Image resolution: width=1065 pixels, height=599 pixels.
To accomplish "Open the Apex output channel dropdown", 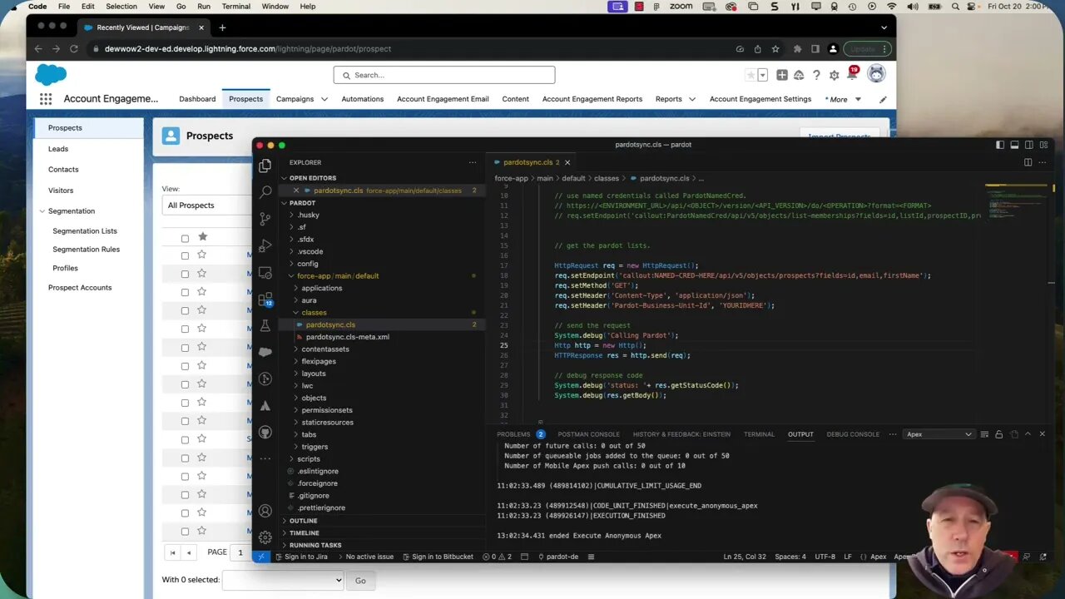I will click(x=939, y=434).
